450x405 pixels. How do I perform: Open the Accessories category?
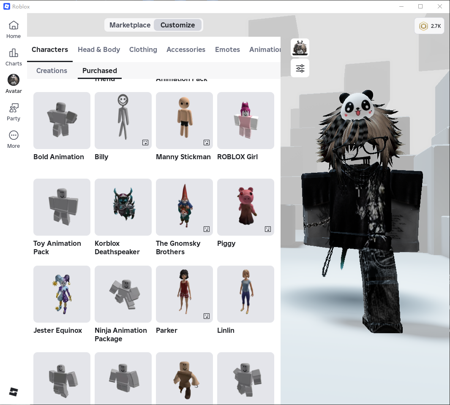click(186, 49)
